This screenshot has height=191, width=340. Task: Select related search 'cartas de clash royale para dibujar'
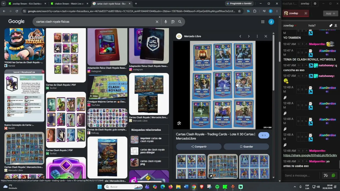tap(149, 151)
